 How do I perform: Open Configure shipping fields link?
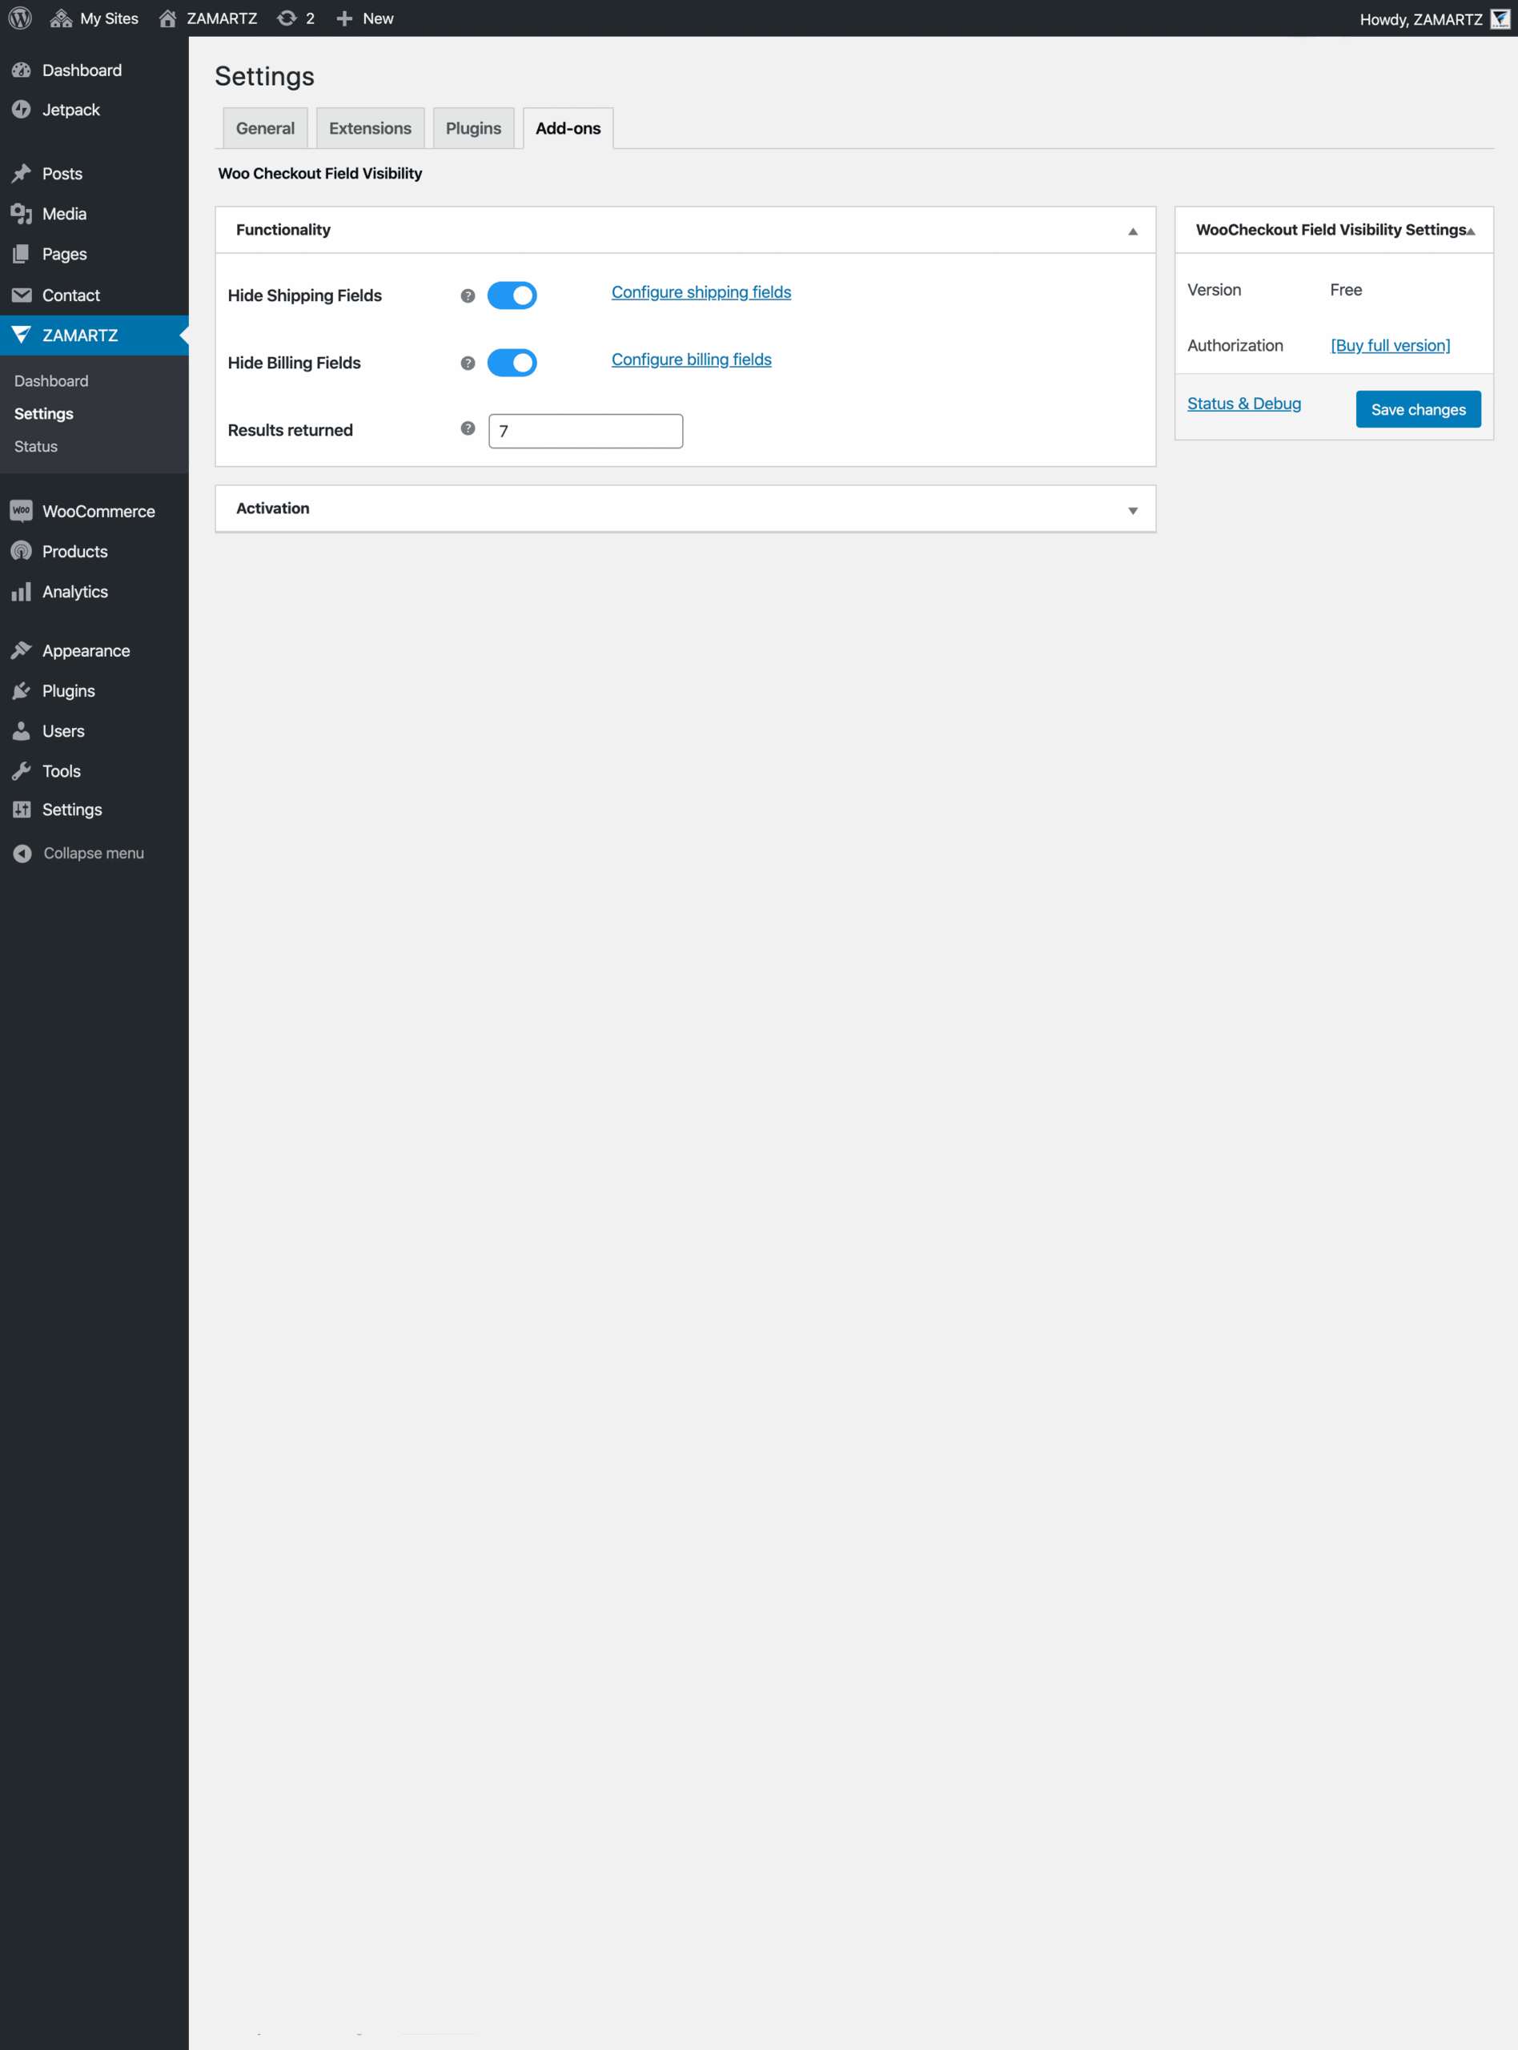coord(701,291)
